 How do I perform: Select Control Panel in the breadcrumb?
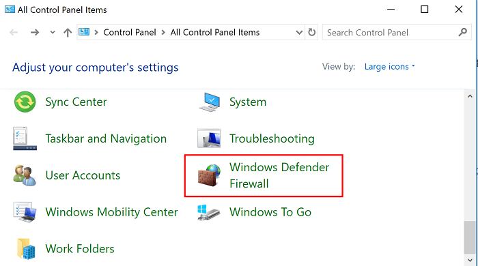pyautogui.click(x=130, y=32)
